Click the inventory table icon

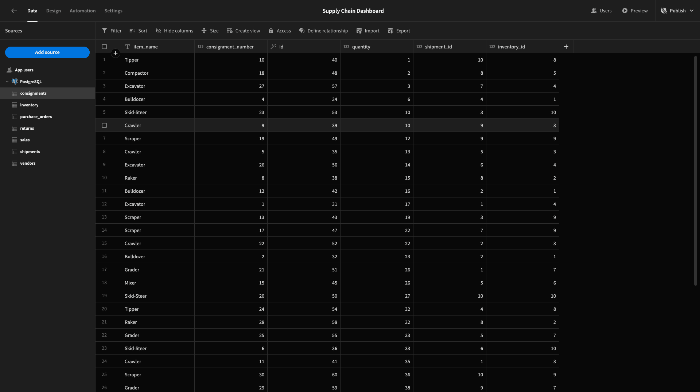click(15, 105)
